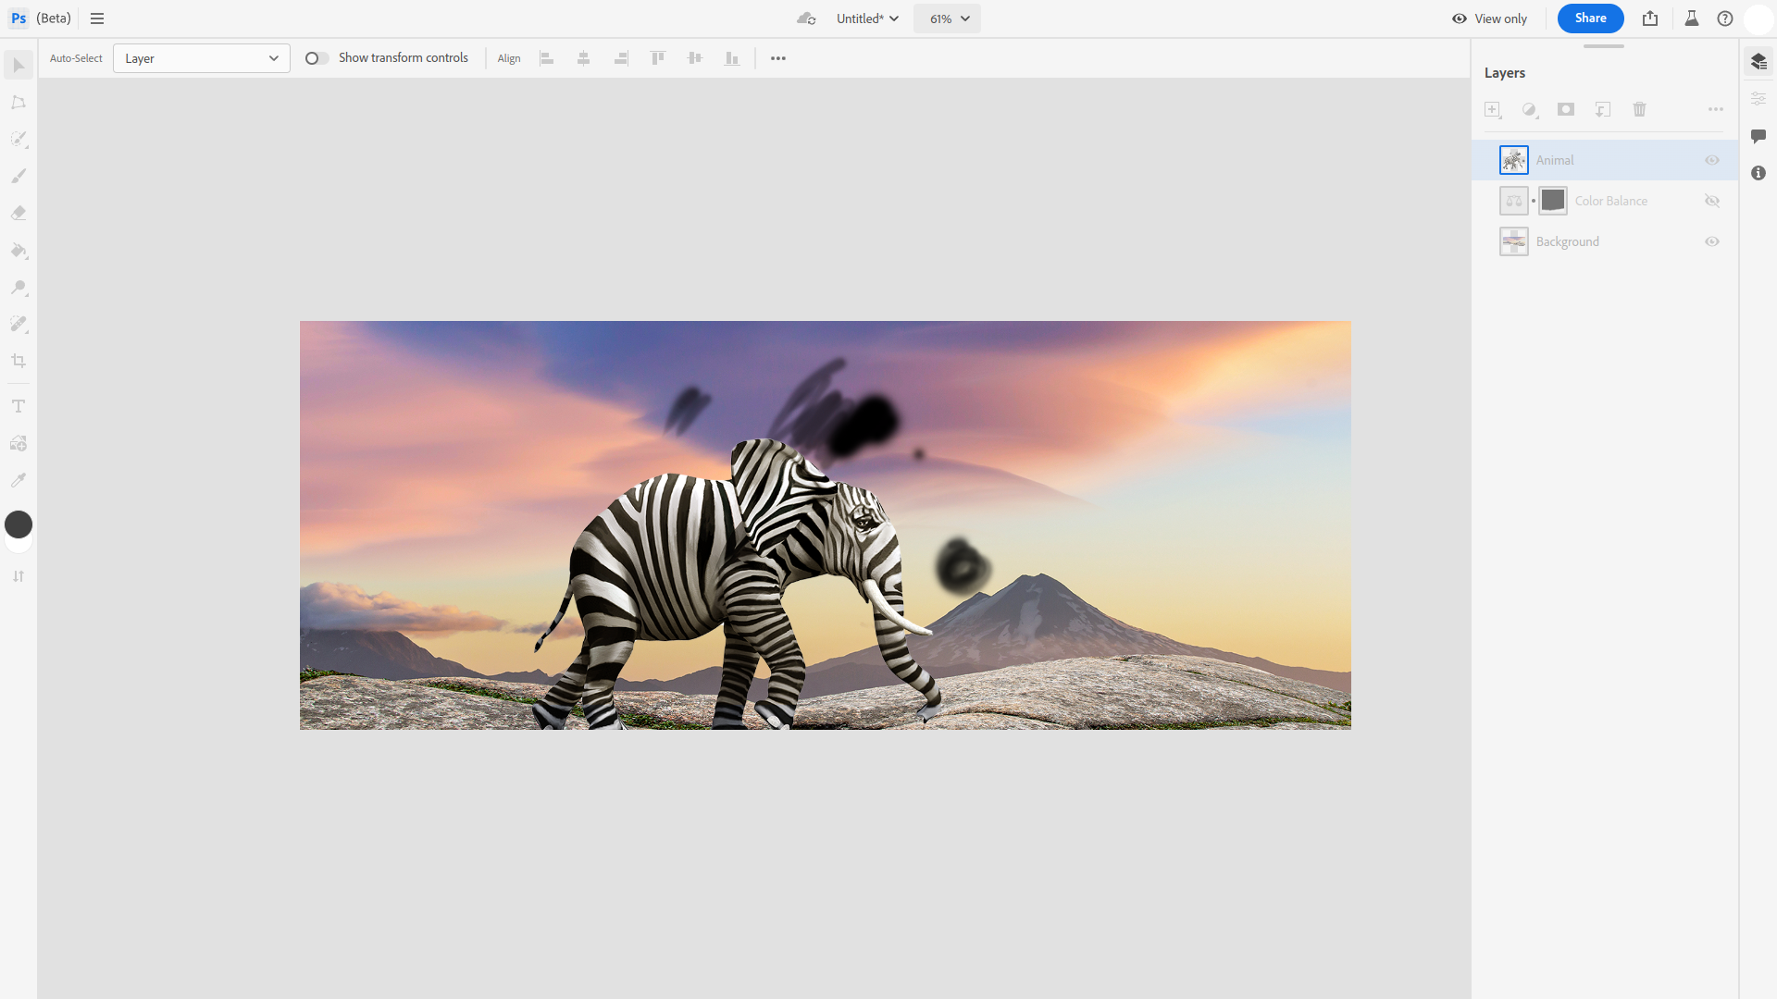Click the Share button
Image resolution: width=1777 pixels, height=999 pixels.
[x=1589, y=18]
